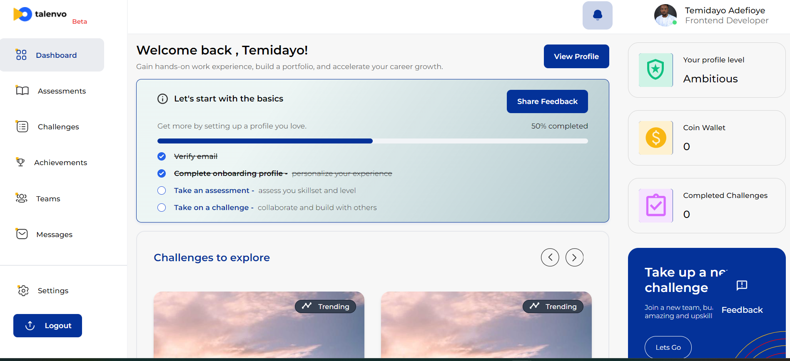Click the Coin Wallet label
Viewport: 790px width, 361px height.
pyautogui.click(x=704, y=128)
